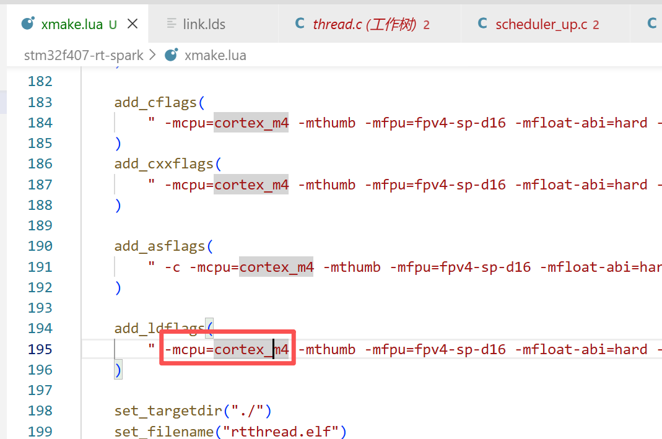Screen dimensions: 662x439
Task: Click line number 197 in the gutter
Action: coord(40,390)
